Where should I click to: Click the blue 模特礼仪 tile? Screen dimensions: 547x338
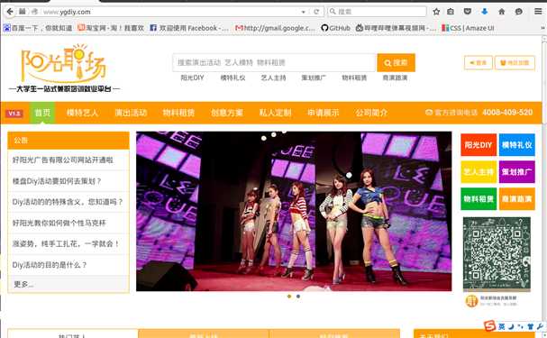click(x=516, y=145)
